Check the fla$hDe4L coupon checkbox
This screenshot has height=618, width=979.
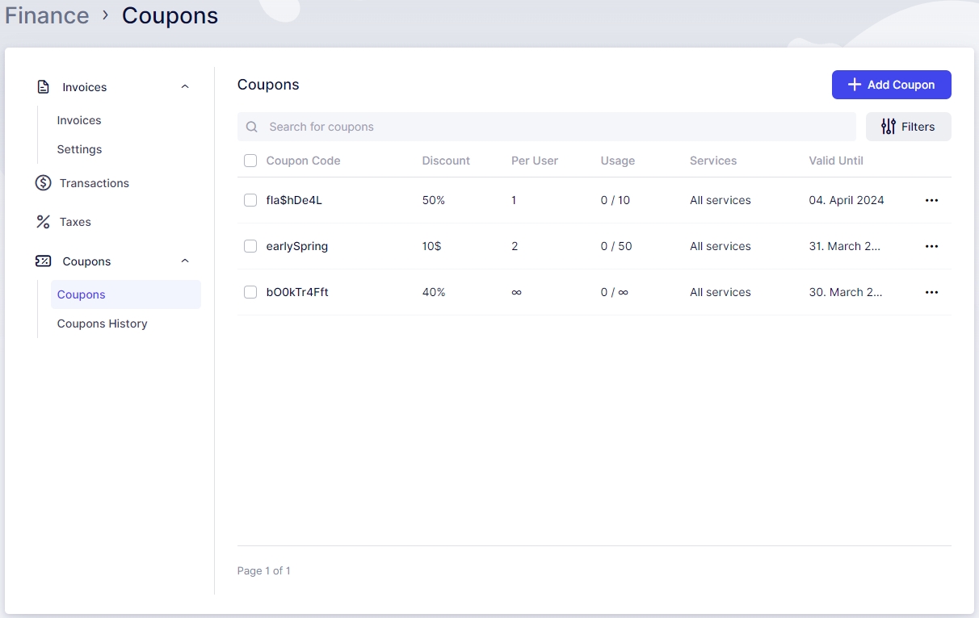250,200
